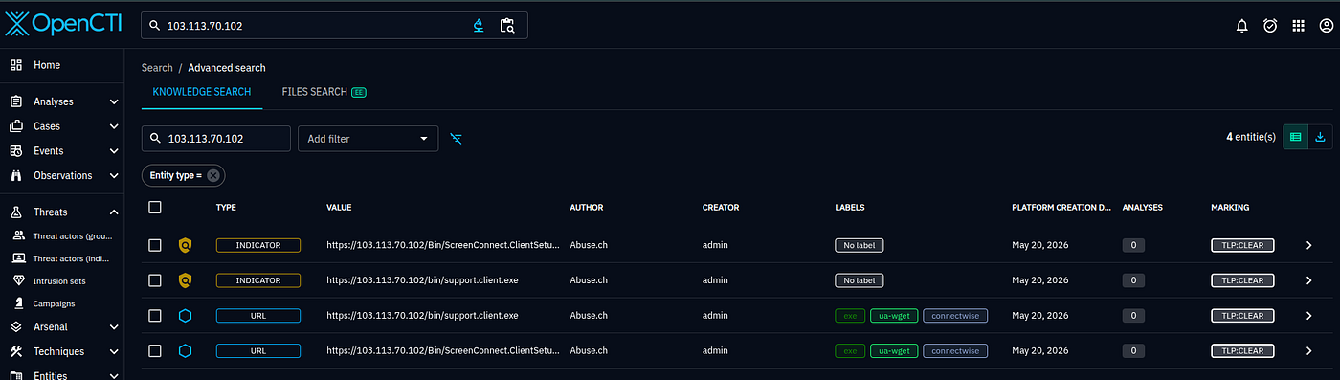
Task: Expand the Observations sidebar menu chevron
Action: point(114,176)
